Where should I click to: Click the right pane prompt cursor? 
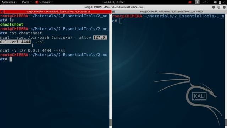click(x=121, y=21)
